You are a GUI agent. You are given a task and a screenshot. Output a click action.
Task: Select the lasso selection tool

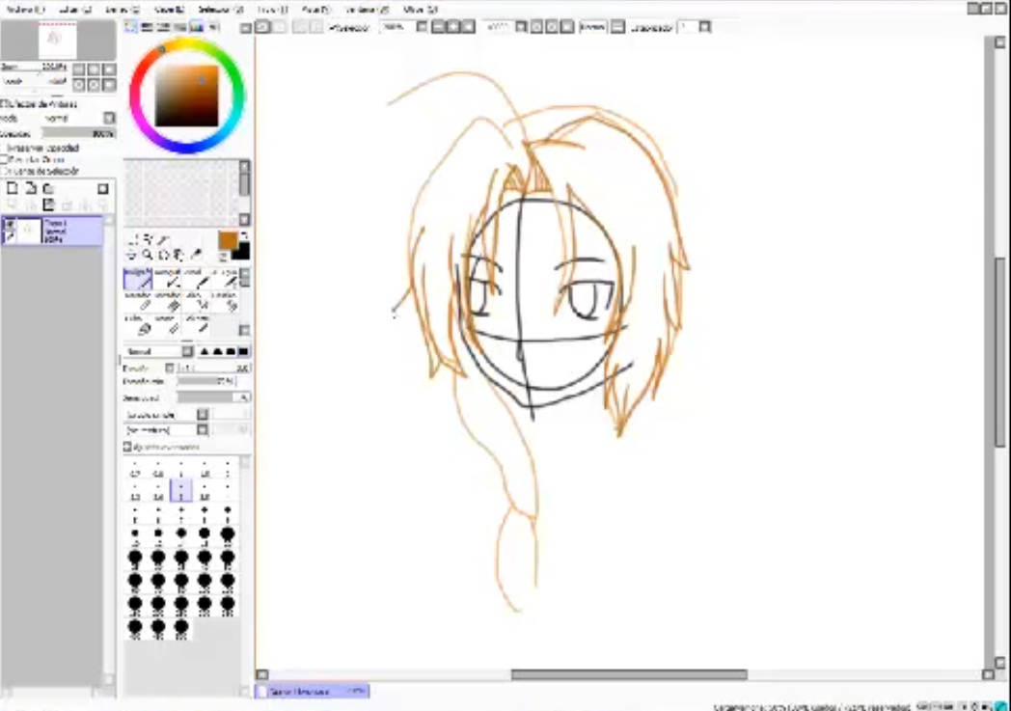(x=149, y=240)
